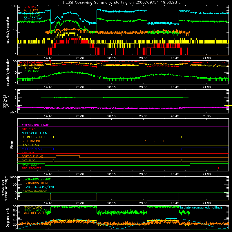
Task: Click the orange MAX_DET_VS_TOT legend label
Action: (36, 213)
